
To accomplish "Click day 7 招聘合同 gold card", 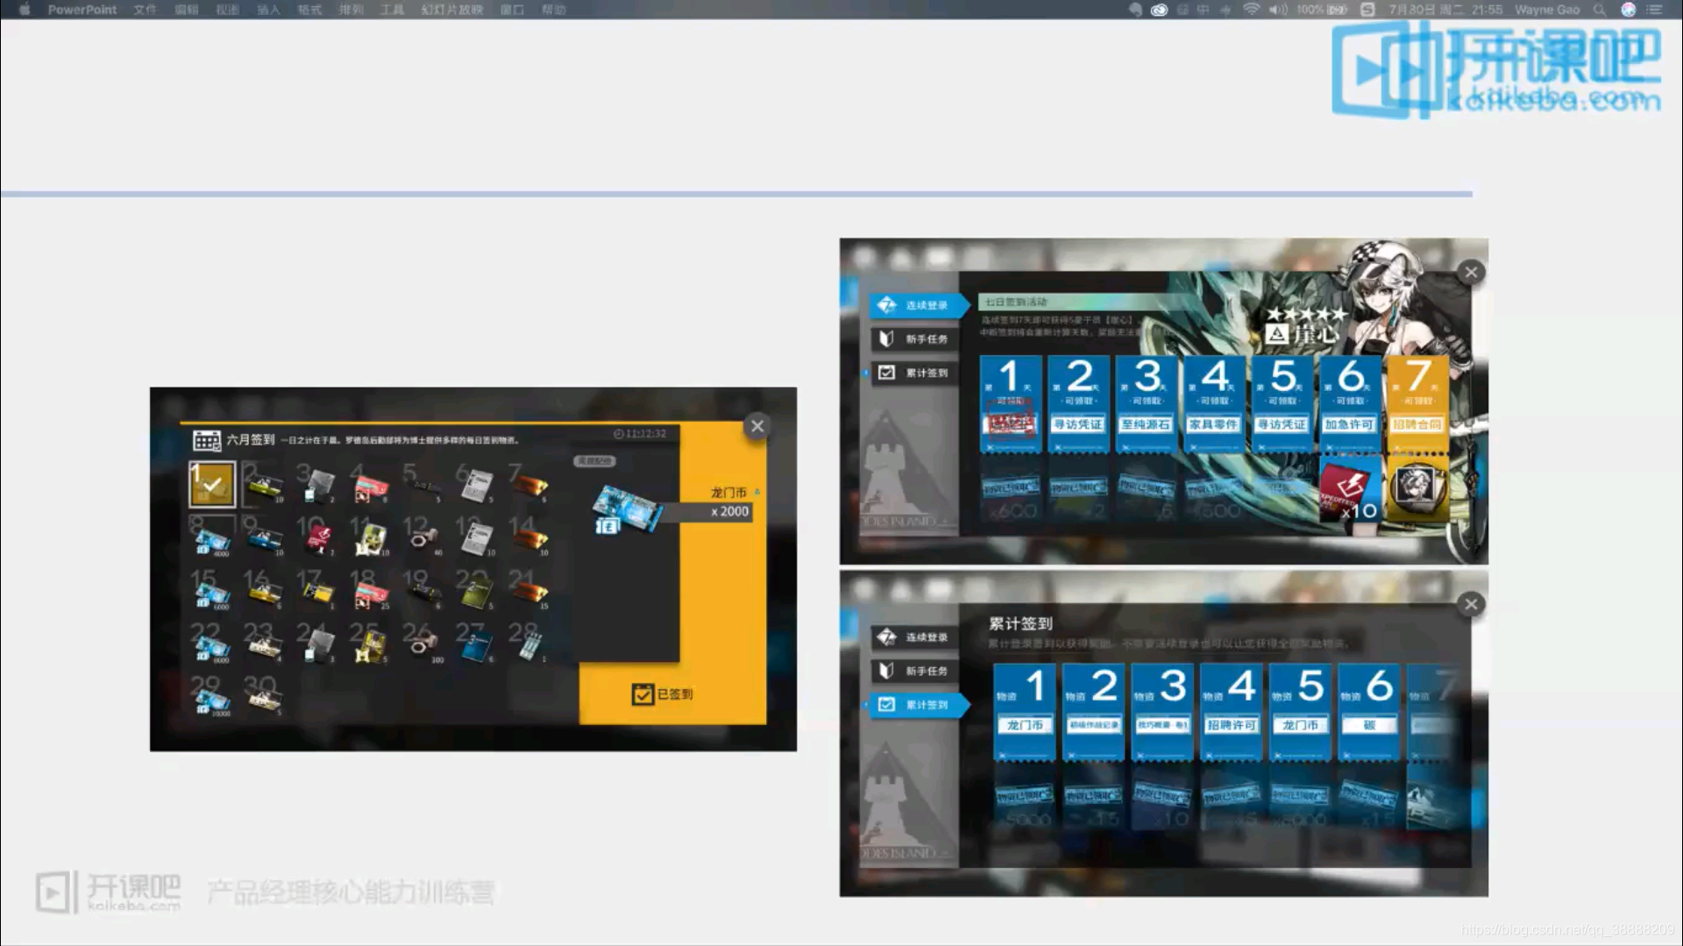I will coord(1417,403).
